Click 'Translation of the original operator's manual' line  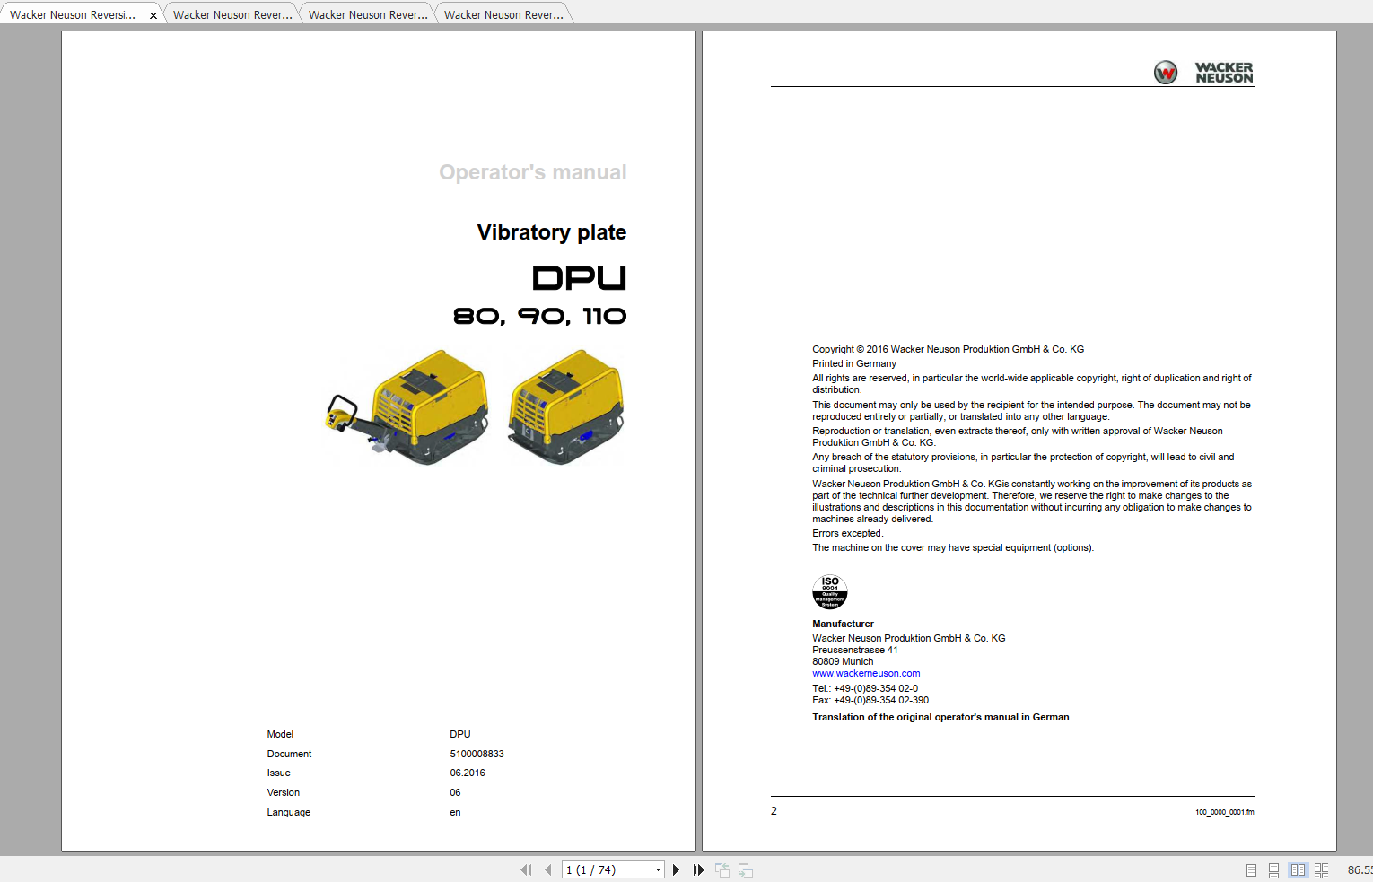point(940,717)
